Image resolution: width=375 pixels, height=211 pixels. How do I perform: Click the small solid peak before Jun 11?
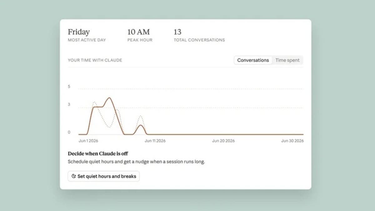[141, 126]
